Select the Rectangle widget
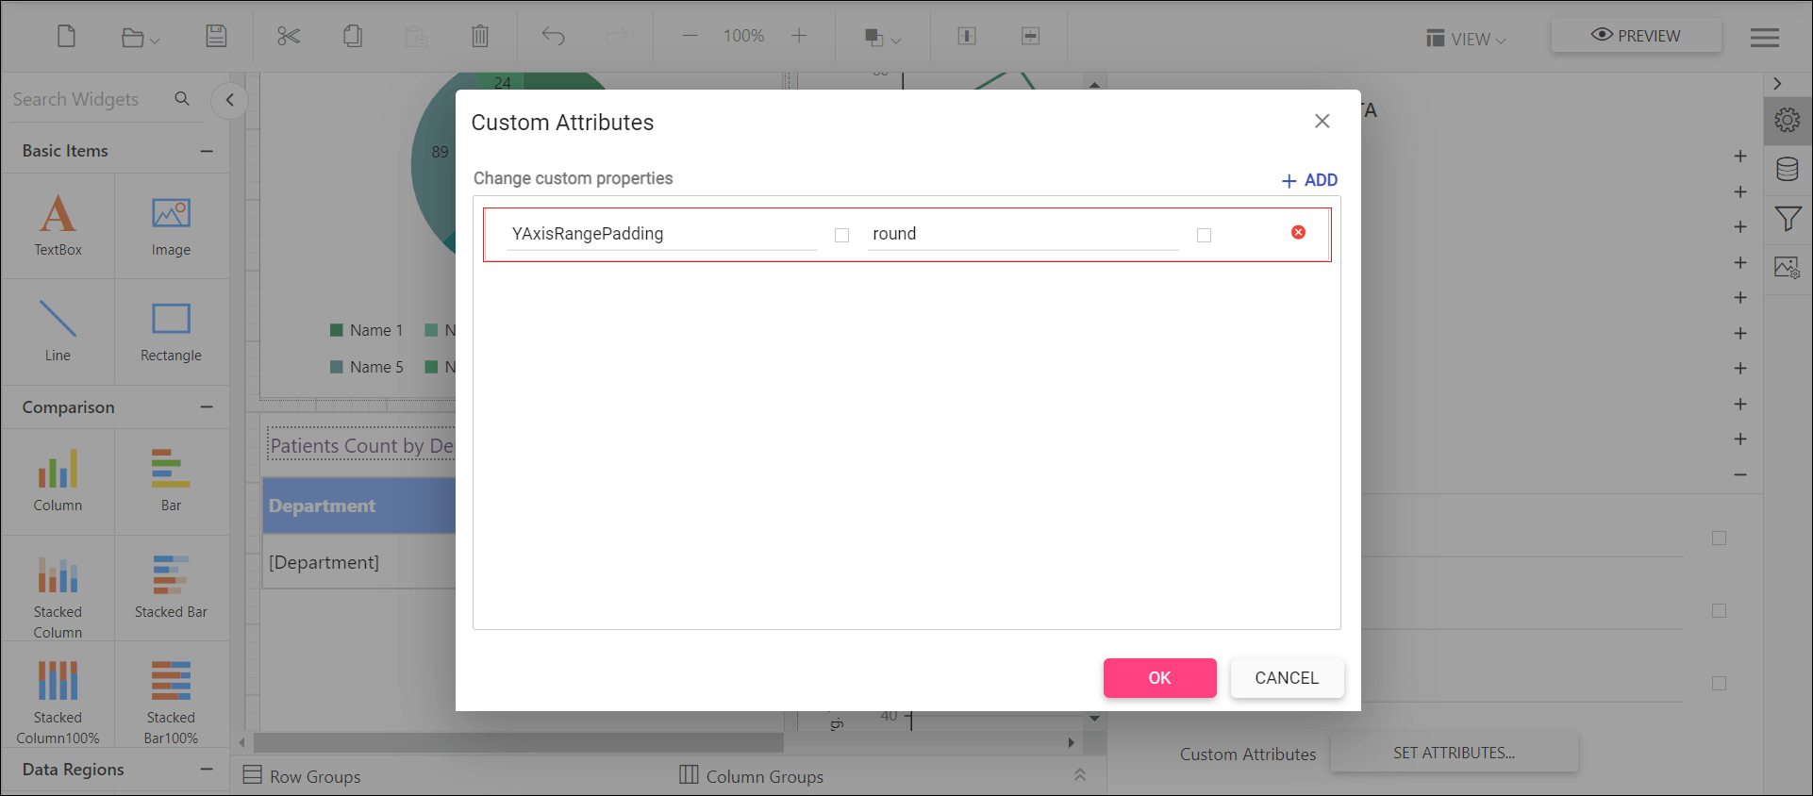 [x=171, y=331]
